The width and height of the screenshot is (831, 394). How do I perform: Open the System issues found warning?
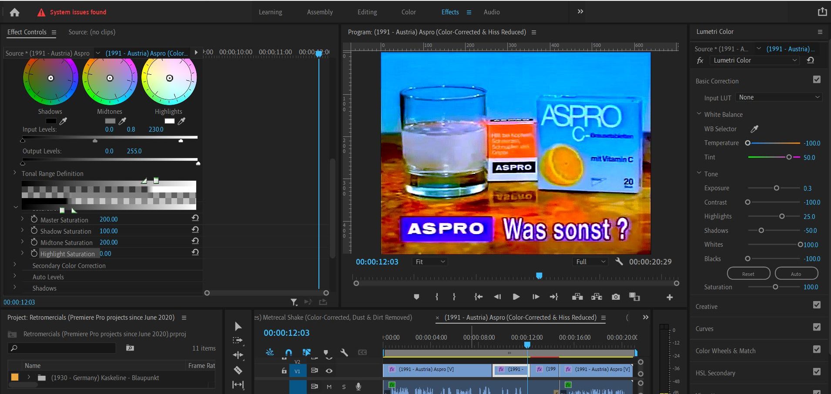[x=72, y=12]
